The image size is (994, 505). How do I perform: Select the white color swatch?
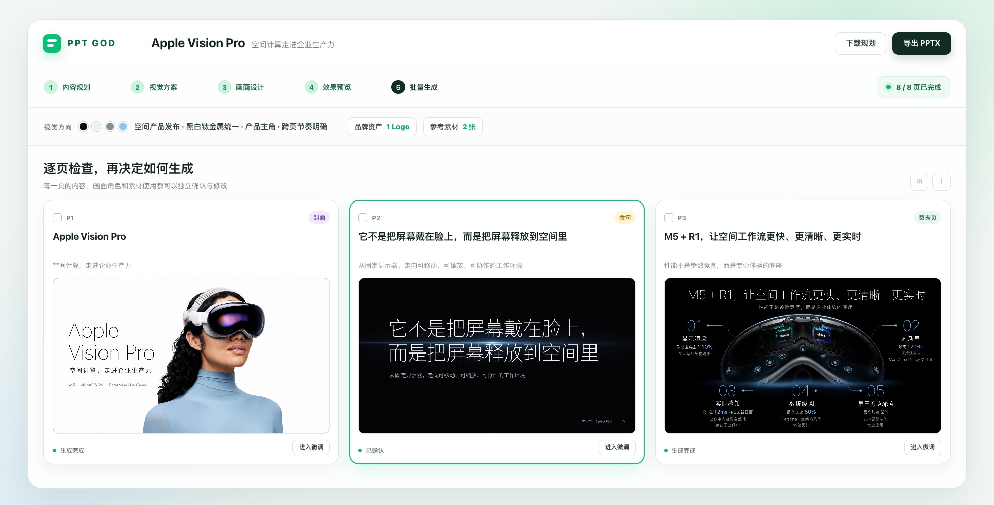pos(96,127)
